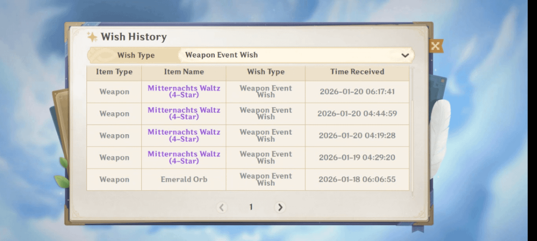Select Mitternachts Waltz received at 04:19:28

click(184, 135)
